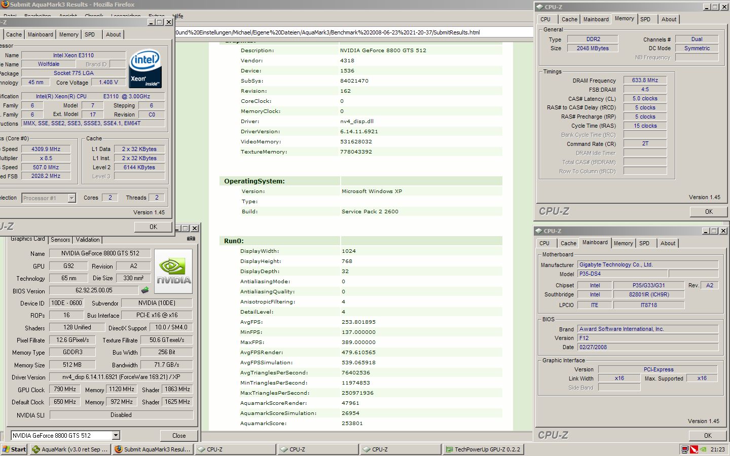Click the NVIDIA GeForce 8800 GTS 512 description
This screenshot has width=730, height=456.
[x=383, y=51]
